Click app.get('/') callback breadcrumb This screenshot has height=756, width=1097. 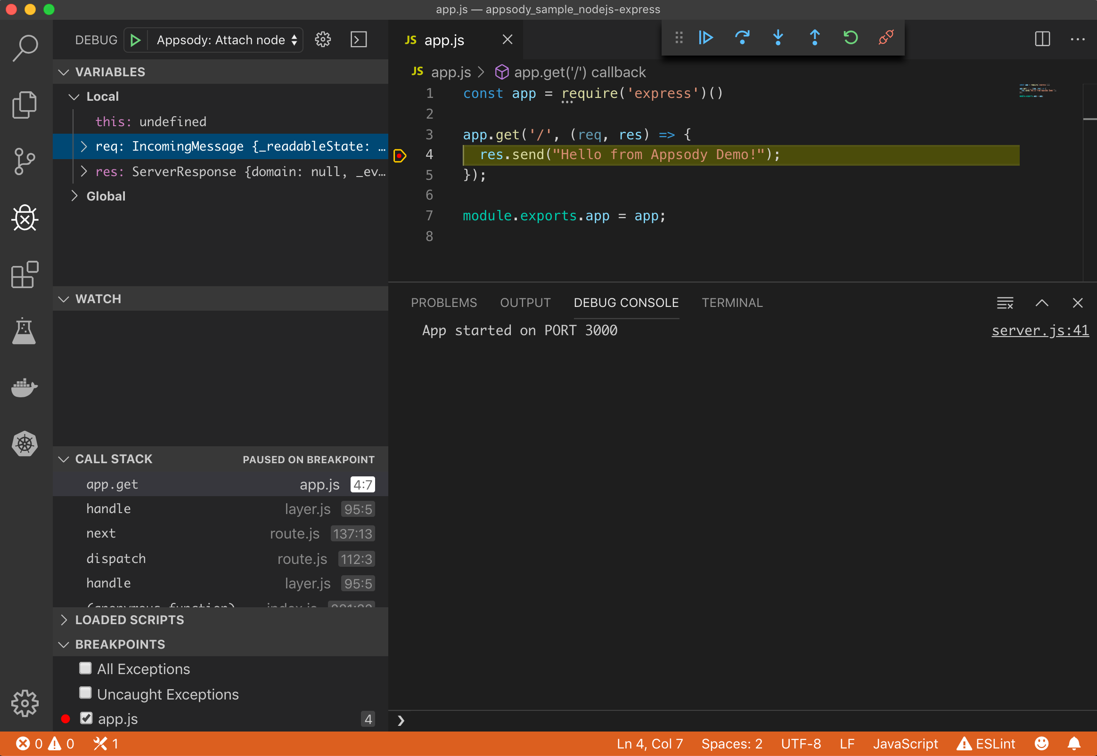tap(570, 72)
